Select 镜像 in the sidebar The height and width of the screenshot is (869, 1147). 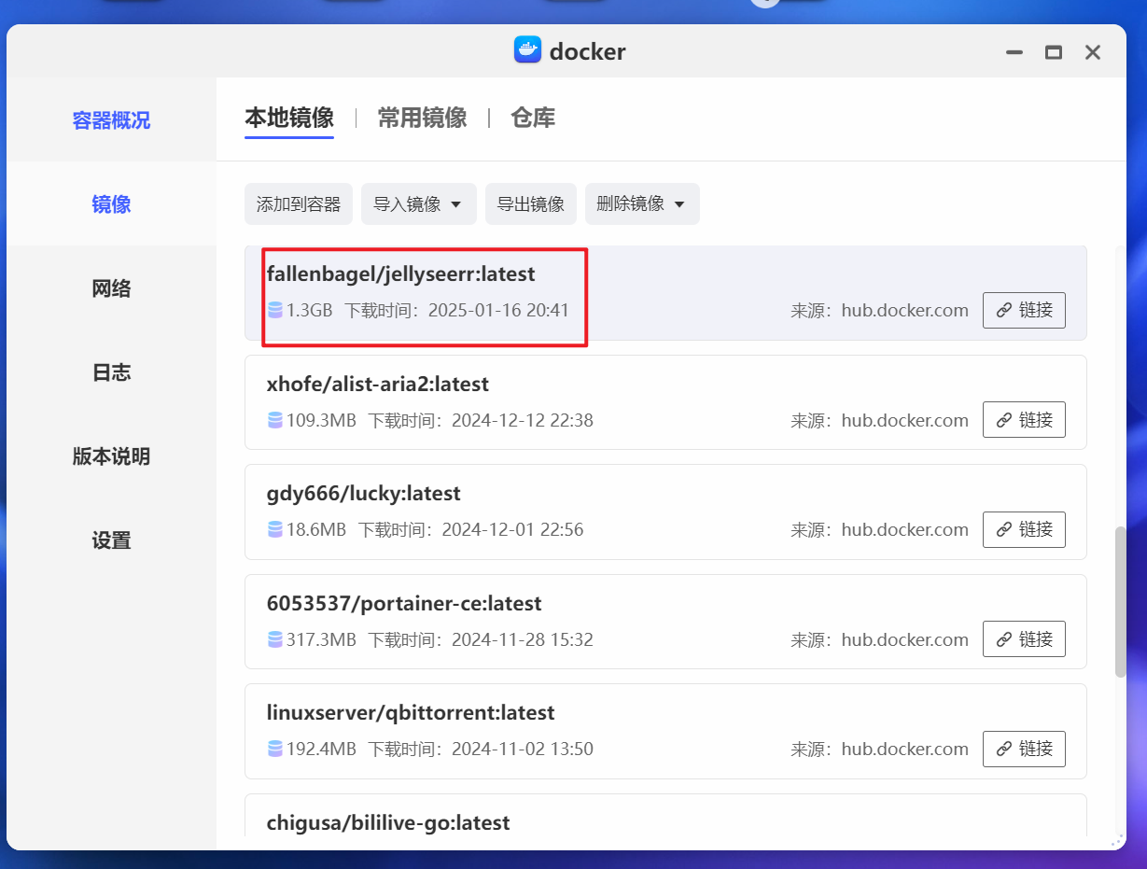coord(111,204)
